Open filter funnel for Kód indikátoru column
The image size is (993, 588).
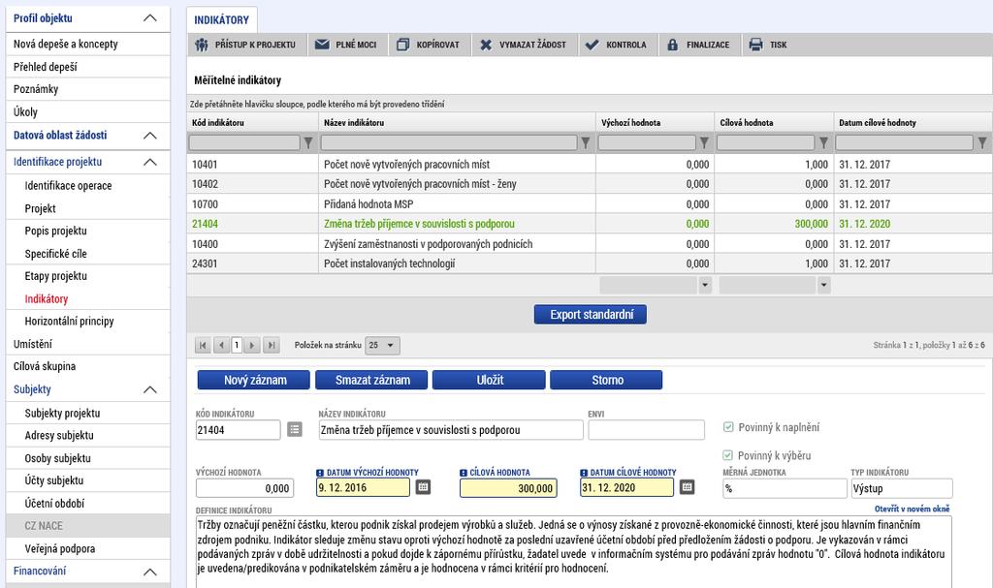(308, 143)
